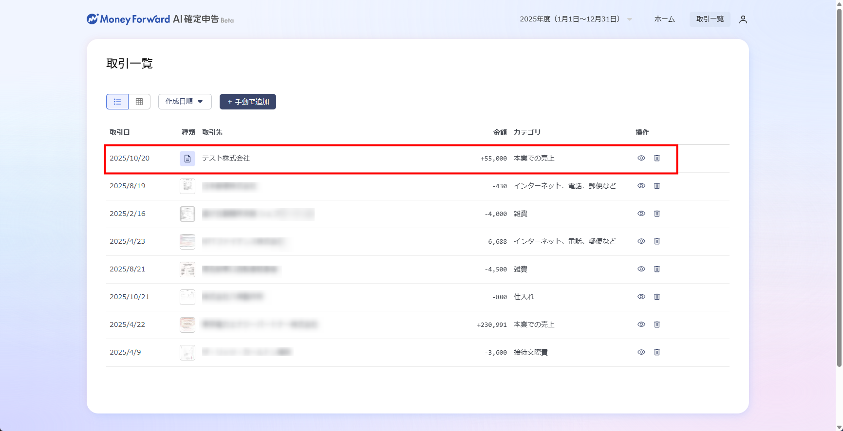Click the 手動で追加 button
Image resolution: width=843 pixels, height=431 pixels.
[x=248, y=102]
